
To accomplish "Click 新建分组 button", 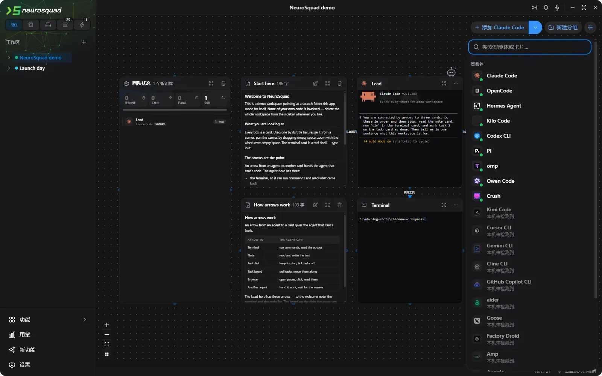I will [x=563, y=27].
